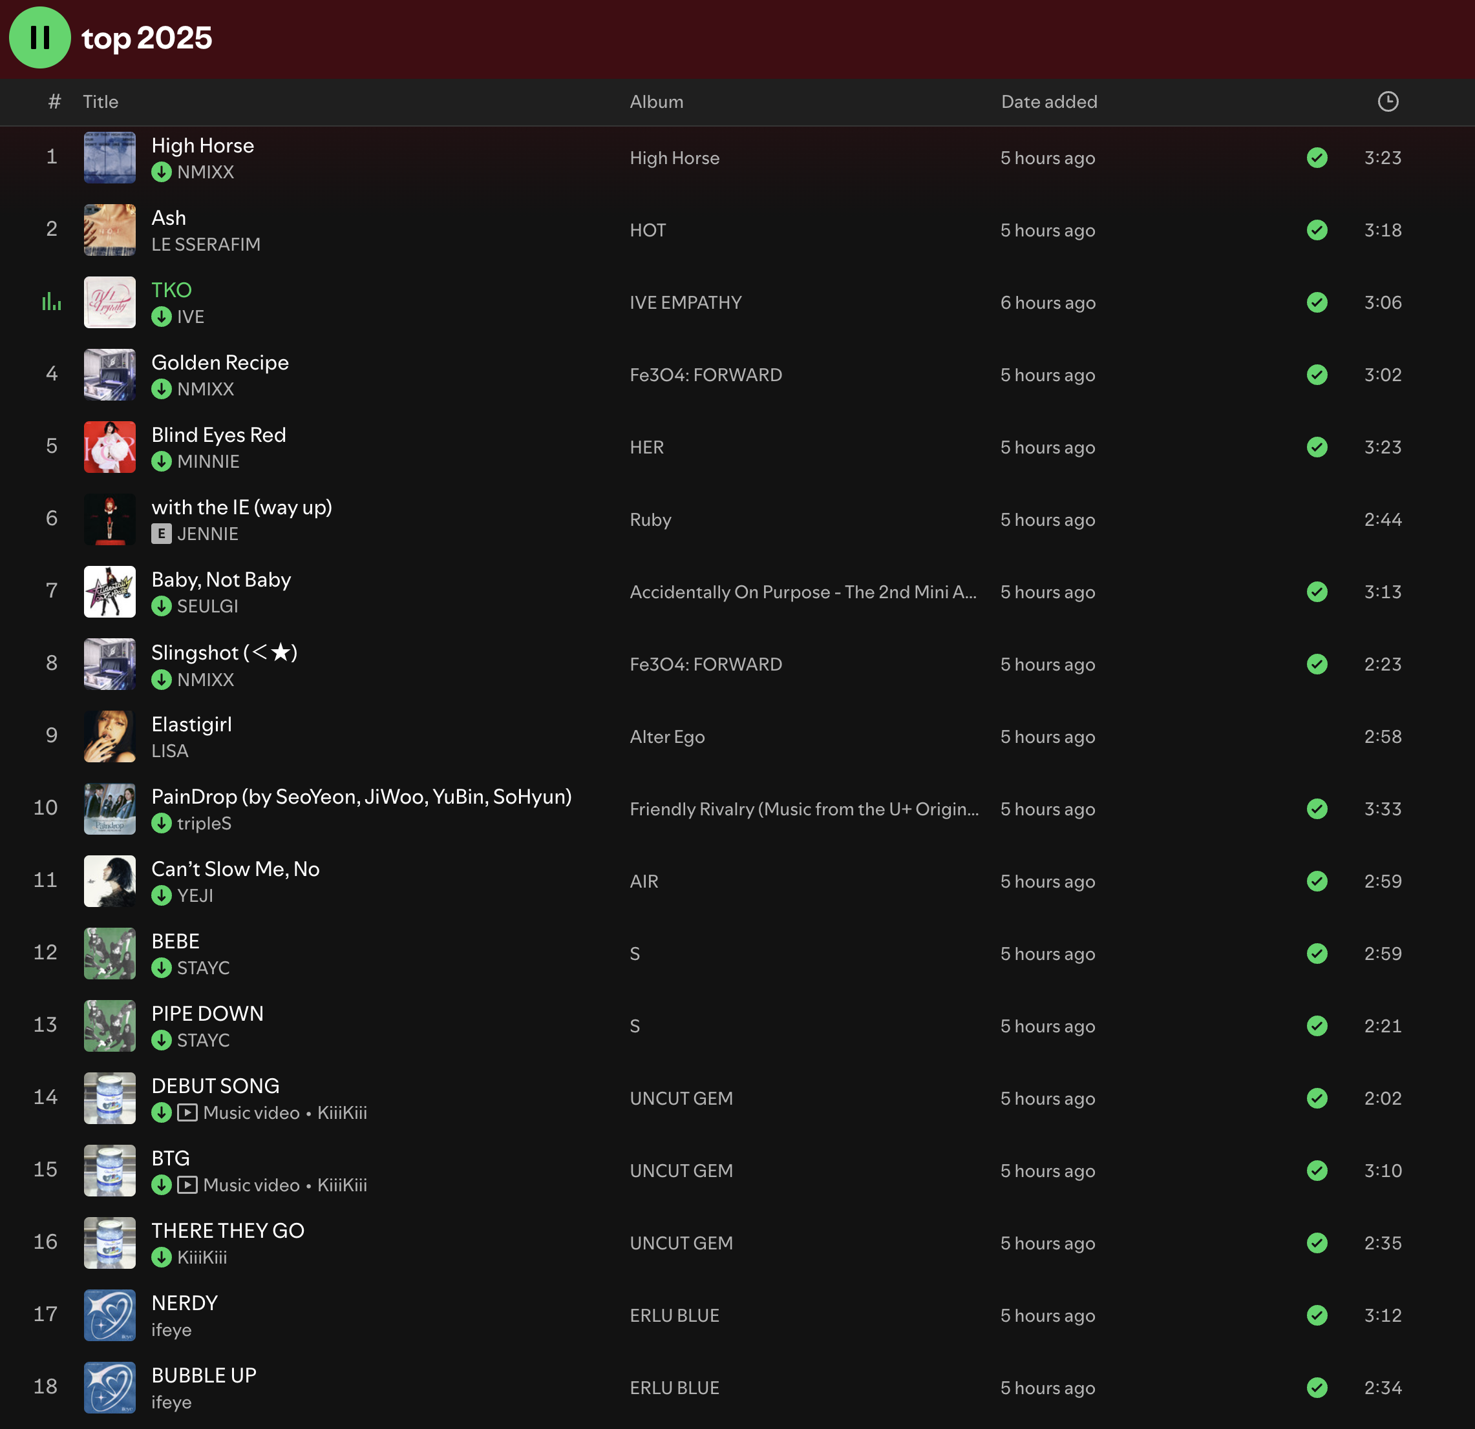The image size is (1475, 1429).
Task: Click downloaded icon on THERE THEY GO row
Action: [161, 1258]
